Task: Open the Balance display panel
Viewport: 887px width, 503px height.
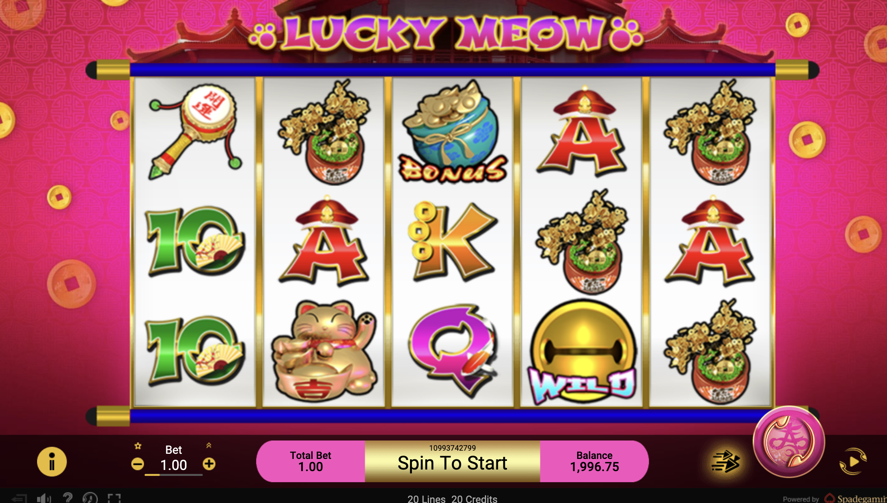Action: 594,461
